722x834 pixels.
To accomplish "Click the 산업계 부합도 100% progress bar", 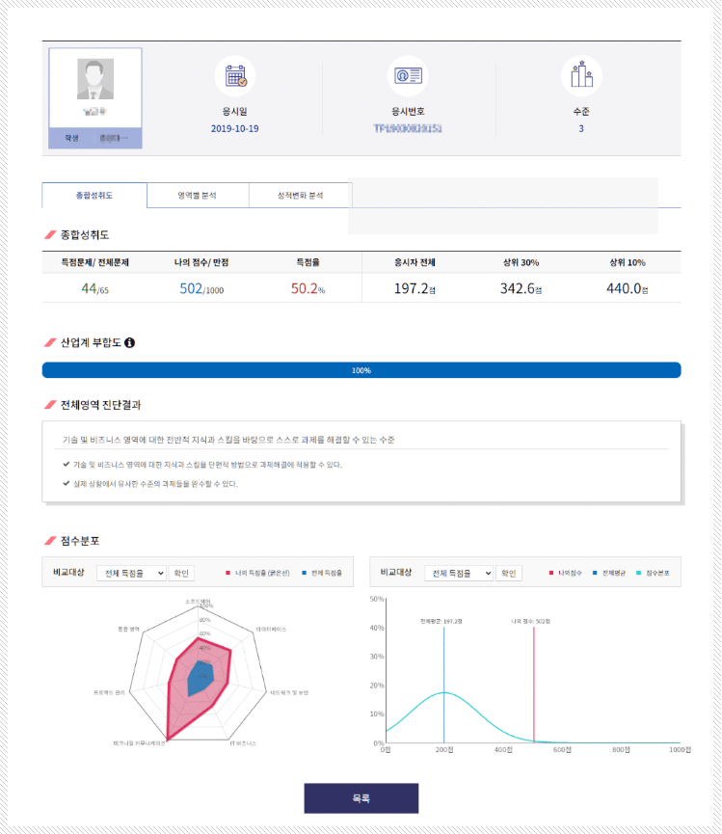I will (361, 370).
